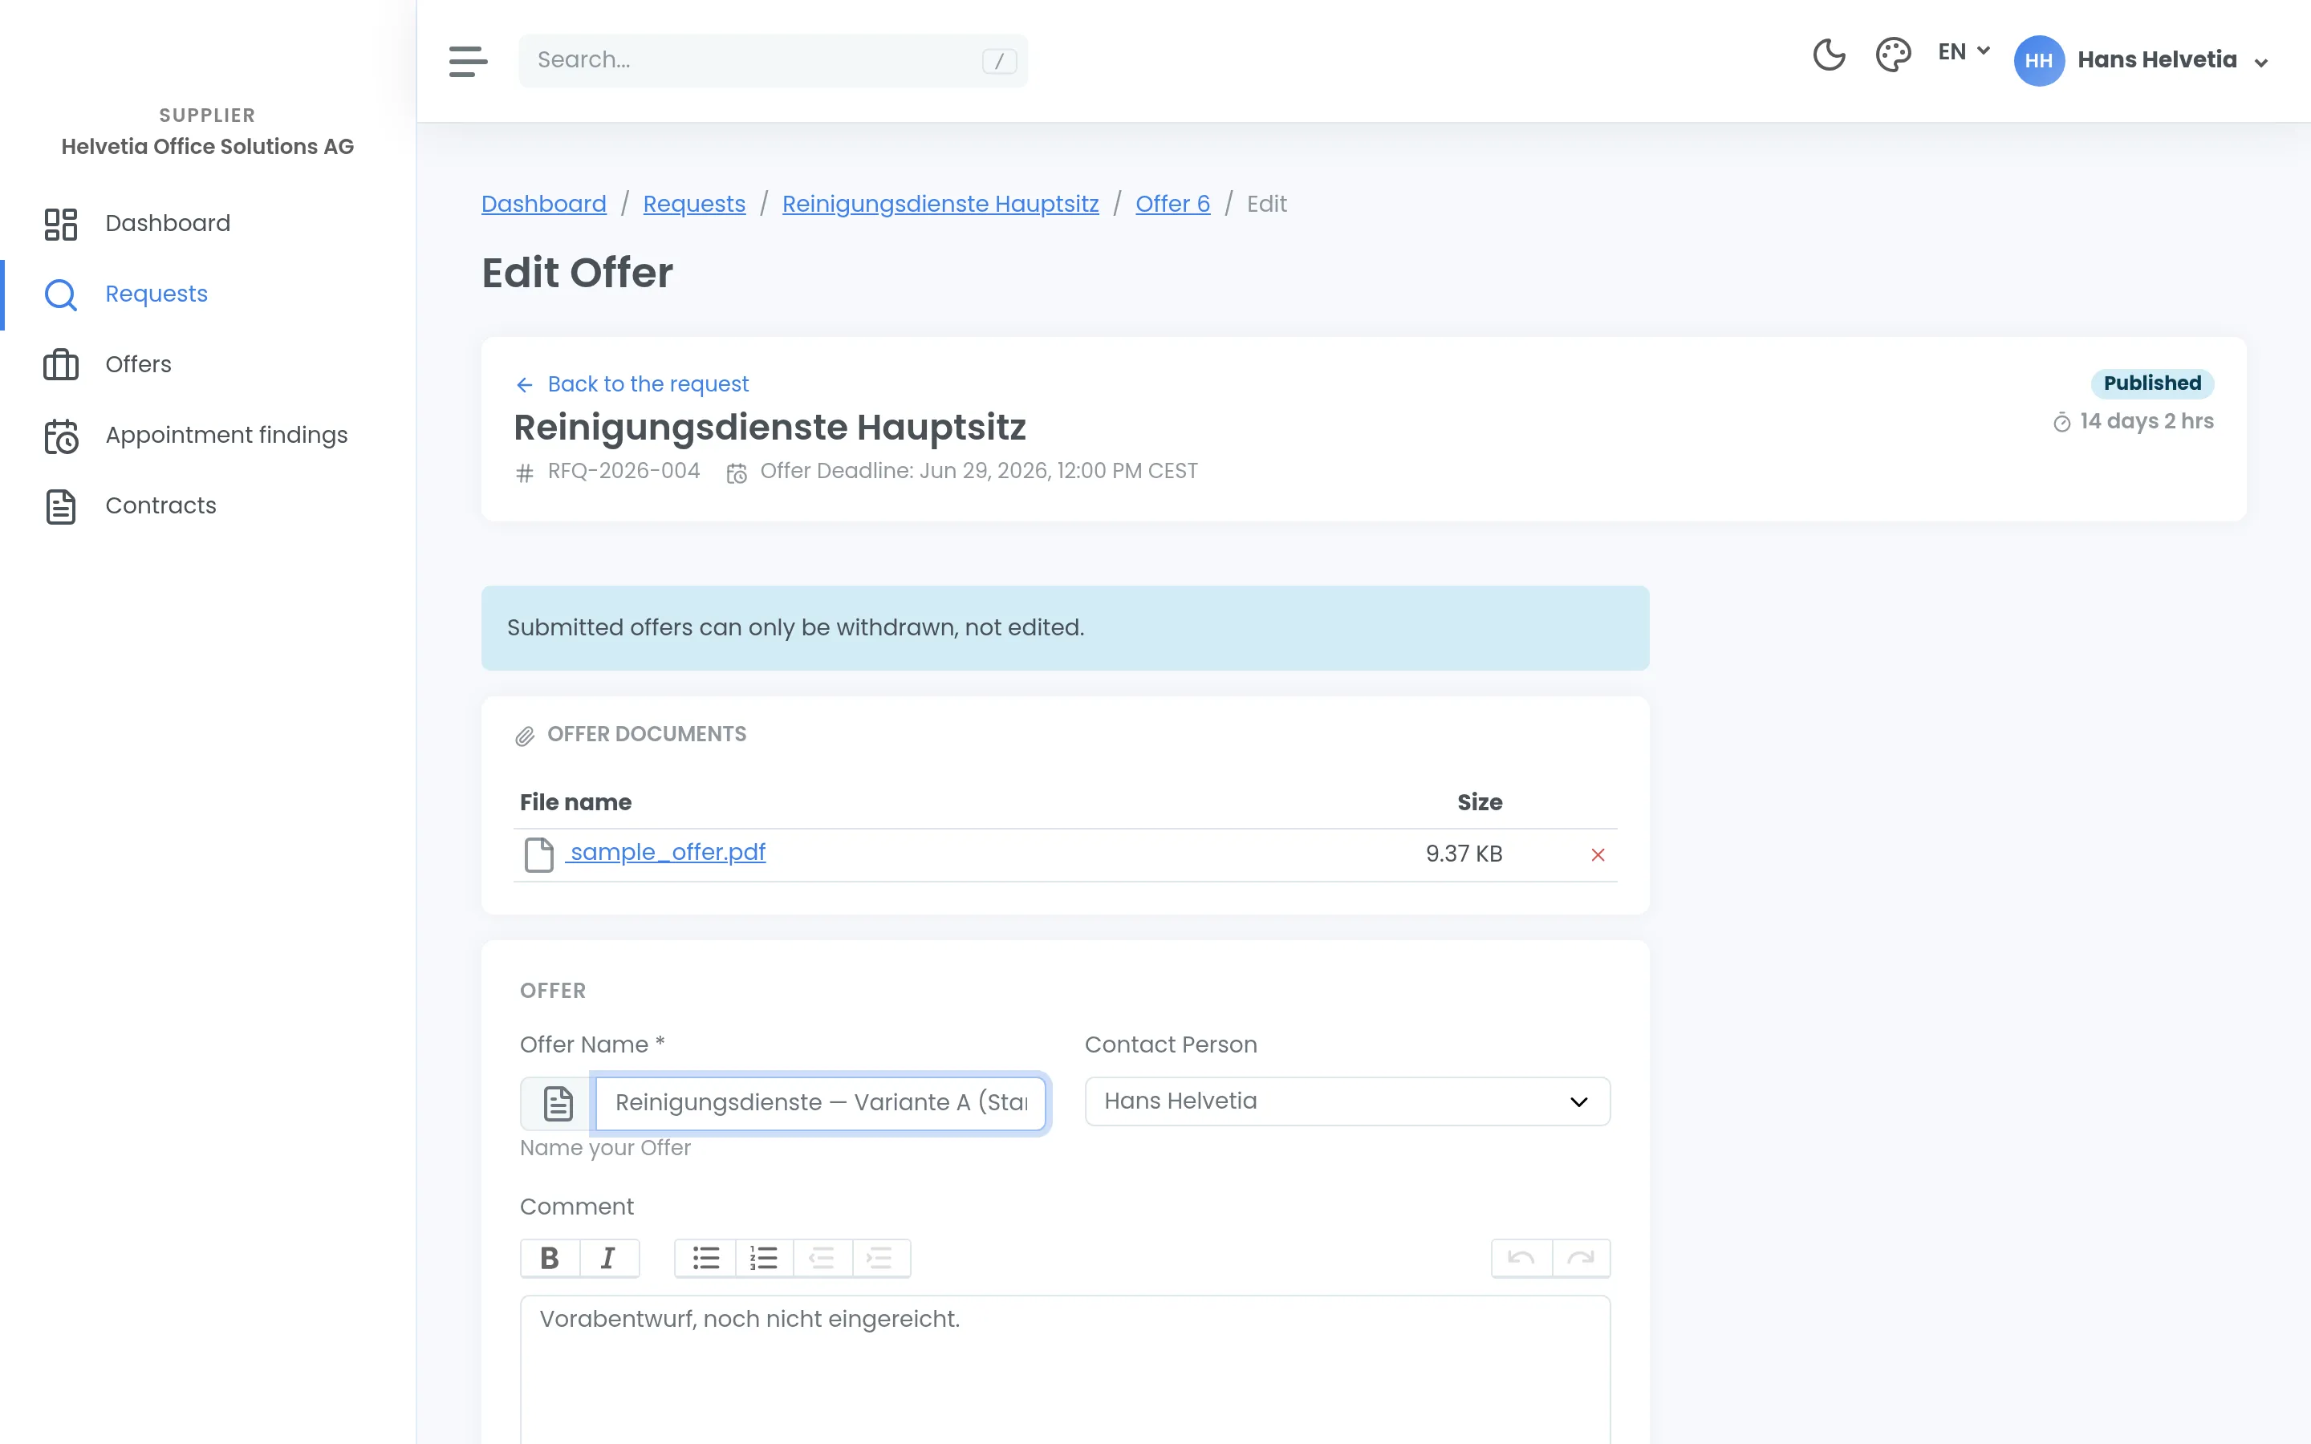
Task: Click the Offer Deadline date text
Action: point(978,471)
